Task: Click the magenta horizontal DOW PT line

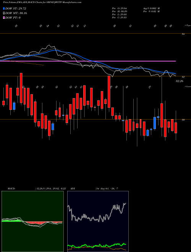Action: [88, 61]
